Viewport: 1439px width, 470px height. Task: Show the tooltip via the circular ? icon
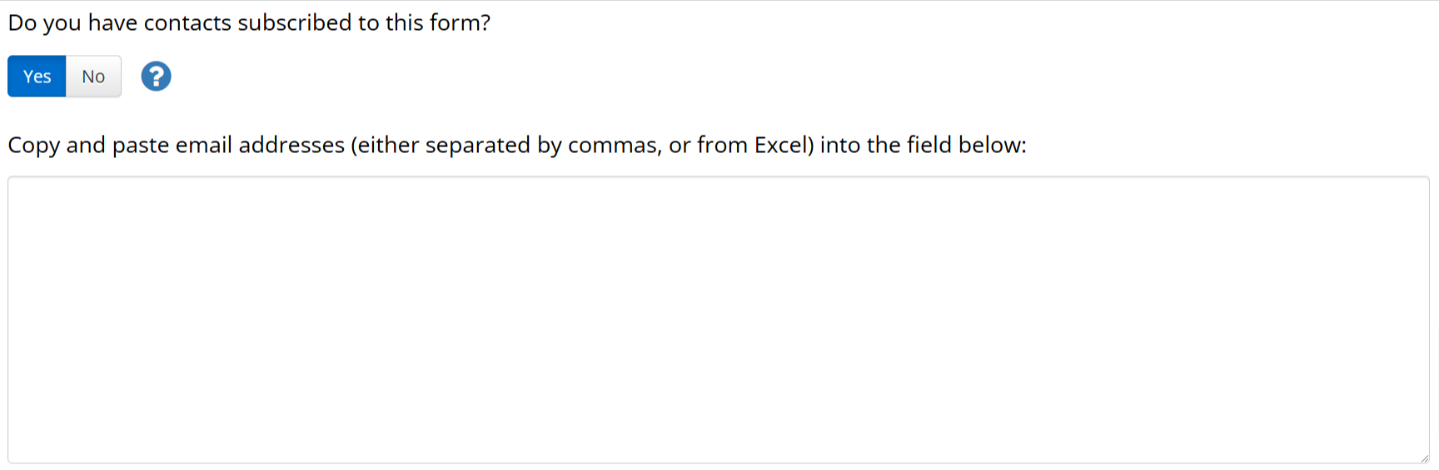pyautogui.click(x=156, y=77)
